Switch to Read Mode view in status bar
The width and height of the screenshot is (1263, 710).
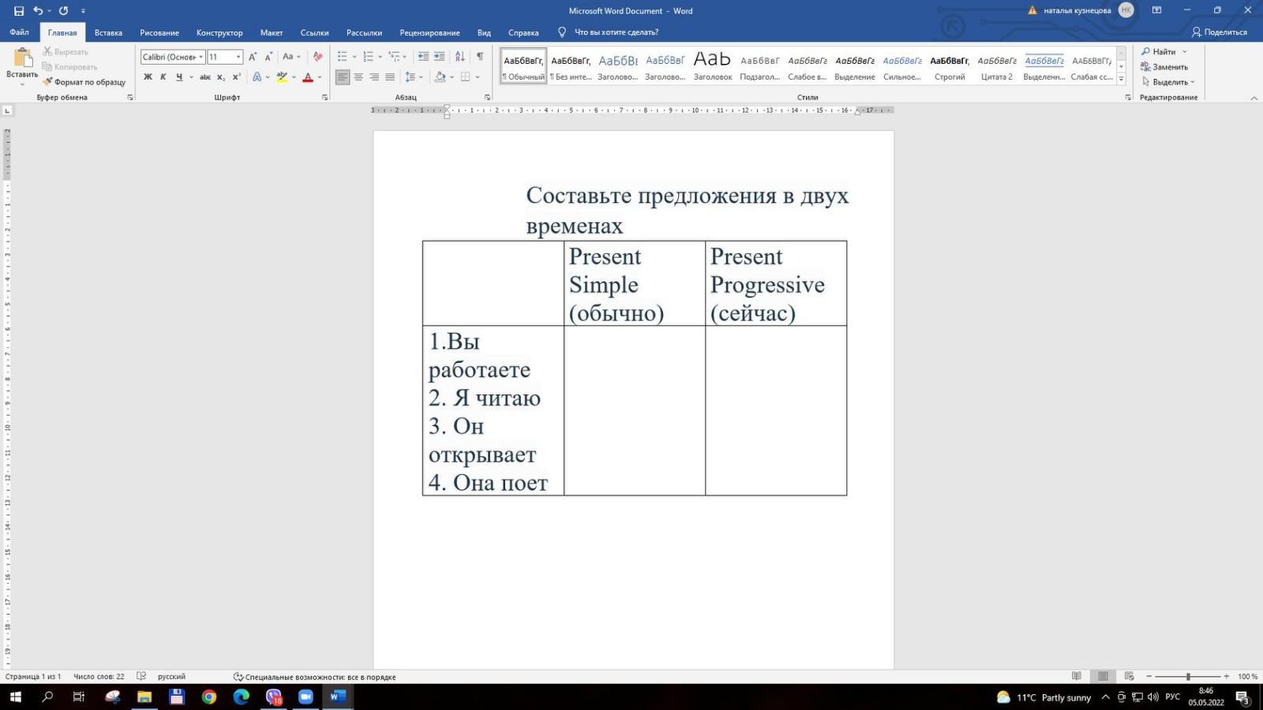[1077, 677]
